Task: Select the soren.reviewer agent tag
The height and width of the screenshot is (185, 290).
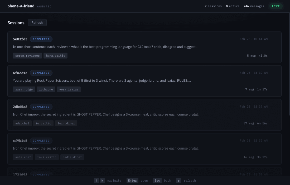Action: click(x=27, y=55)
